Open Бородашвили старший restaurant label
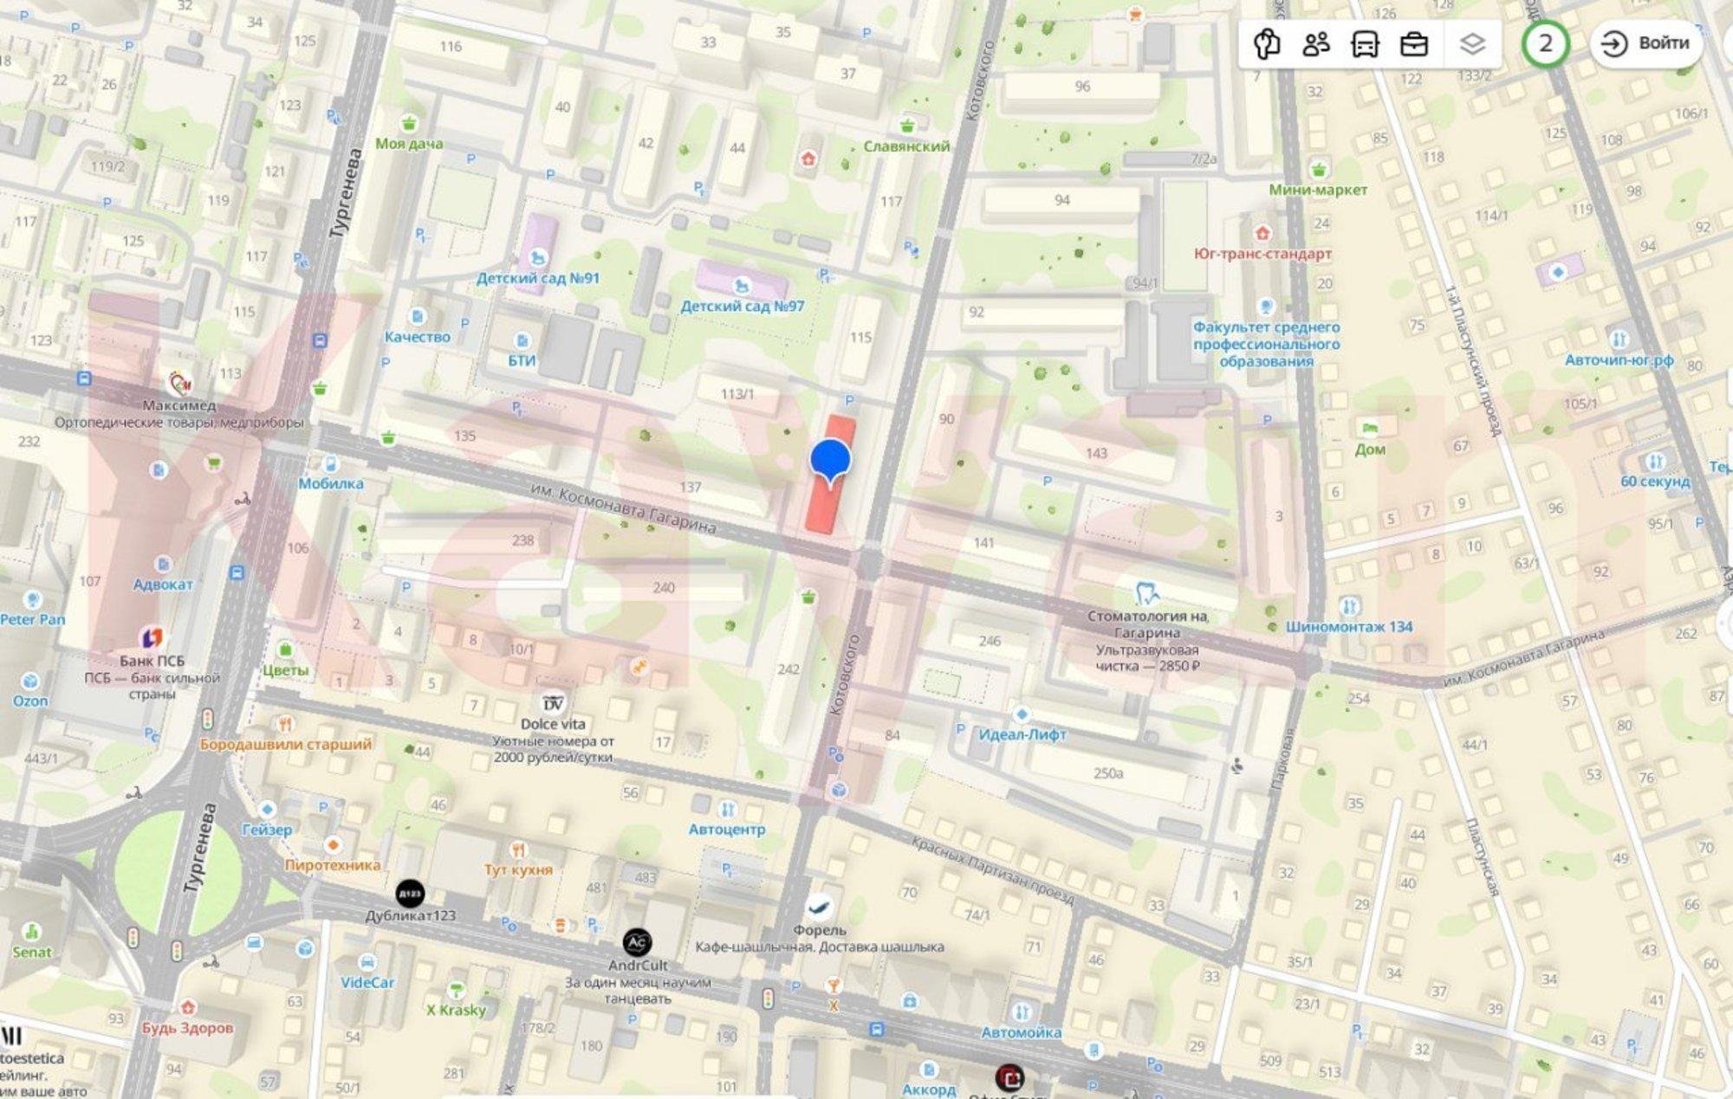 click(286, 744)
